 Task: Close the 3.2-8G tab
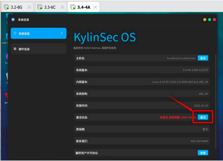[x=29, y=7]
